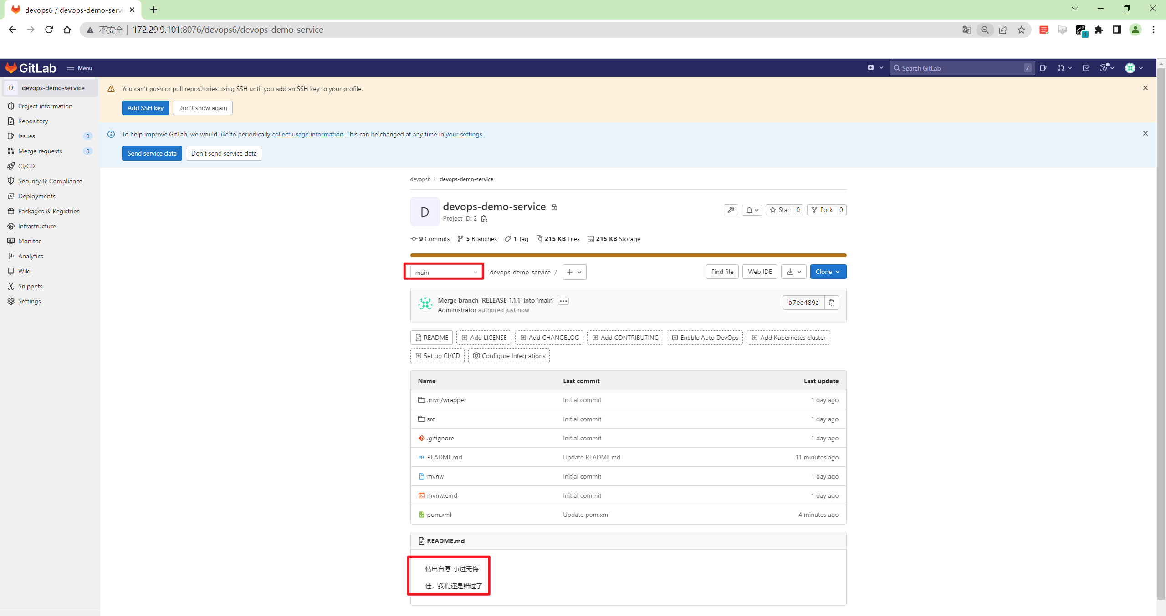
Task: Click the repository languages color bar
Action: pyautogui.click(x=628, y=255)
